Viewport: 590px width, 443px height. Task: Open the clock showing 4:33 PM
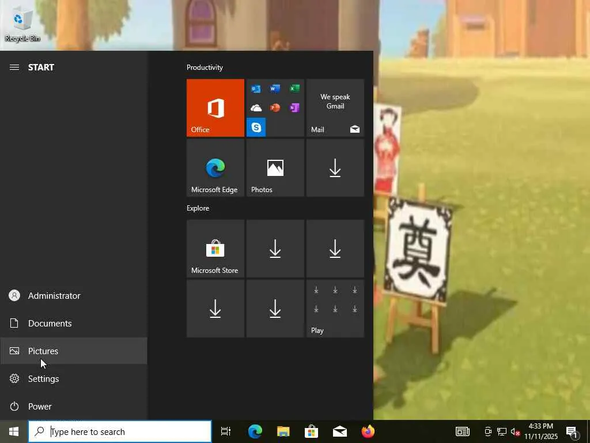(541, 431)
